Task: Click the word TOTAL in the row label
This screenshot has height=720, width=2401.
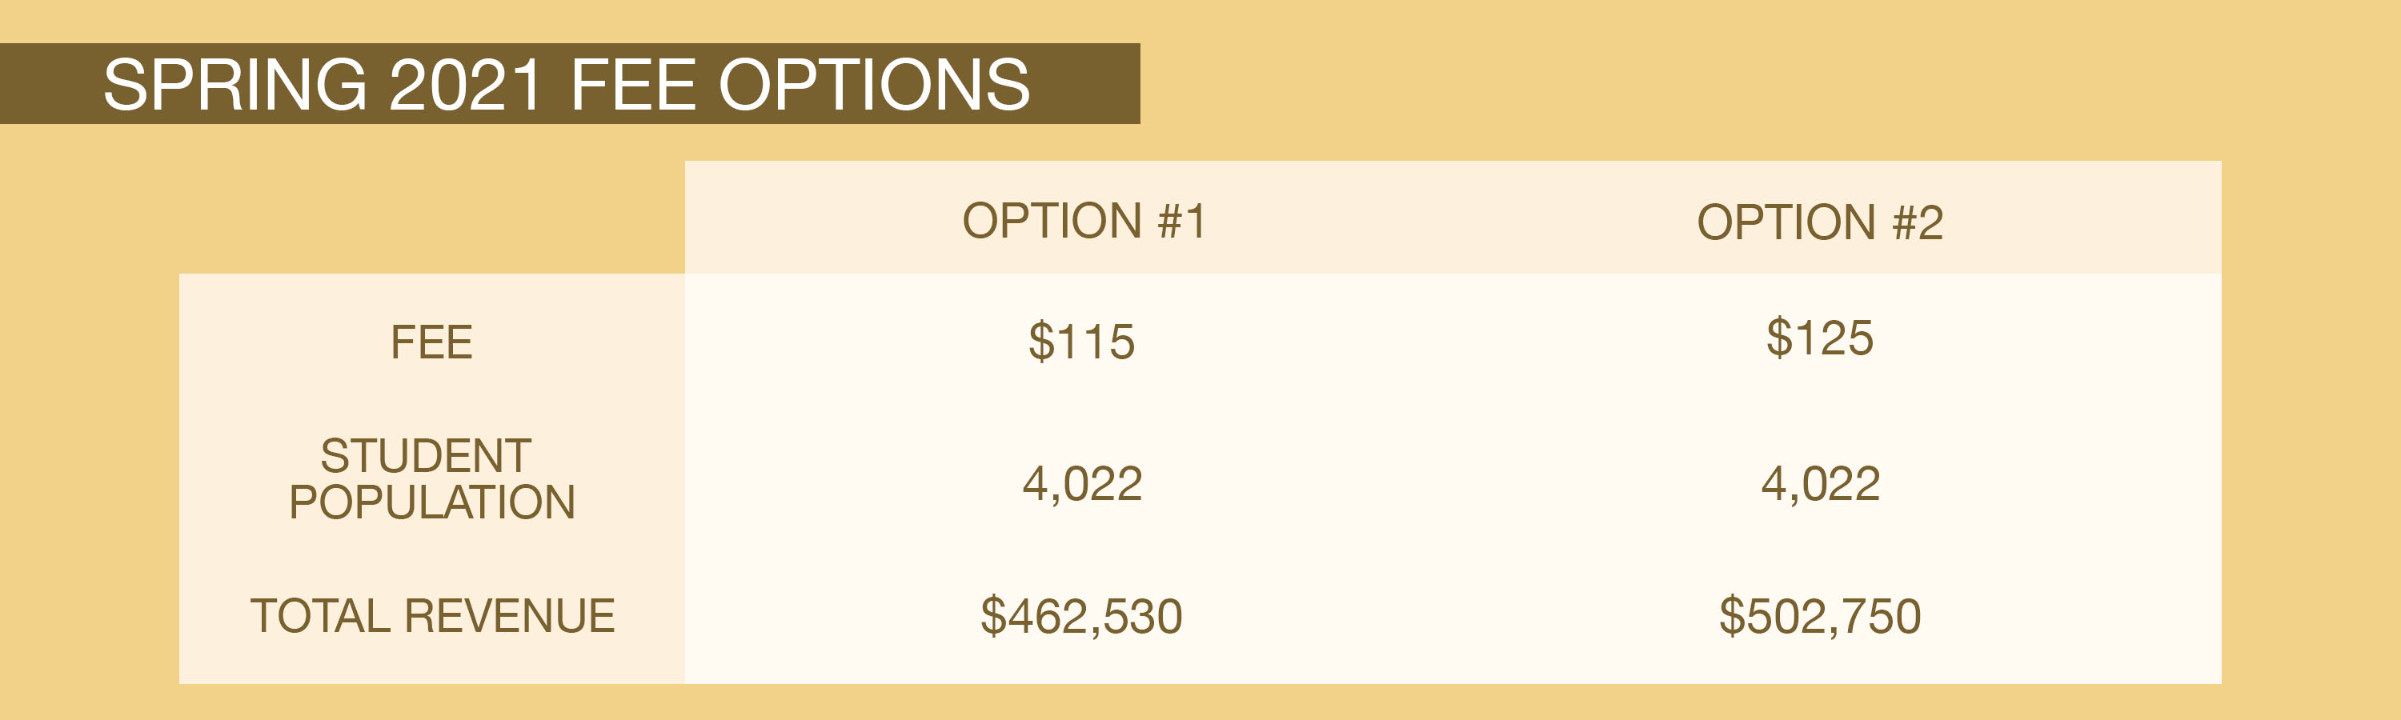Action: pyautogui.click(x=319, y=617)
